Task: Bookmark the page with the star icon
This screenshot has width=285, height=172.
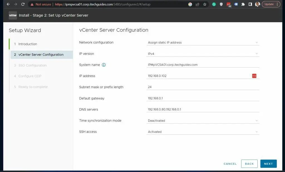Action: pos(205,4)
